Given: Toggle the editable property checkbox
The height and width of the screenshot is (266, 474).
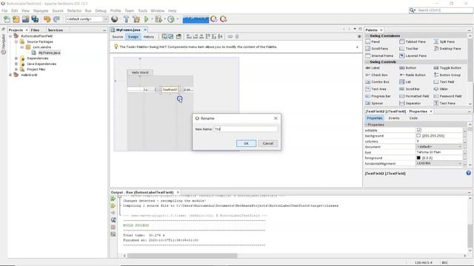Looking at the screenshot, I should coord(419,130).
